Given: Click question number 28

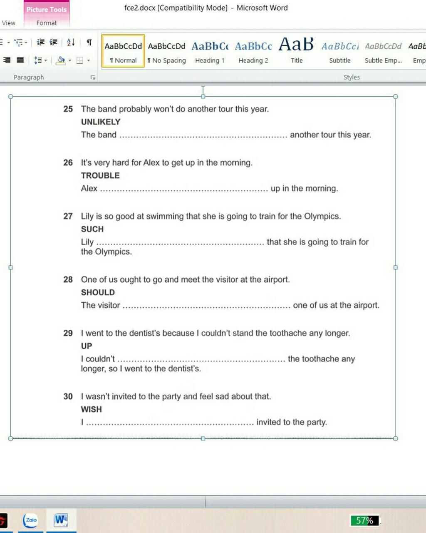Looking at the screenshot, I should 68,279.
